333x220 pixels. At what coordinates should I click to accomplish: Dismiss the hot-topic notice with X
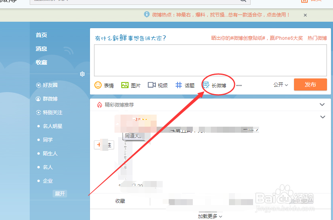click(305, 15)
